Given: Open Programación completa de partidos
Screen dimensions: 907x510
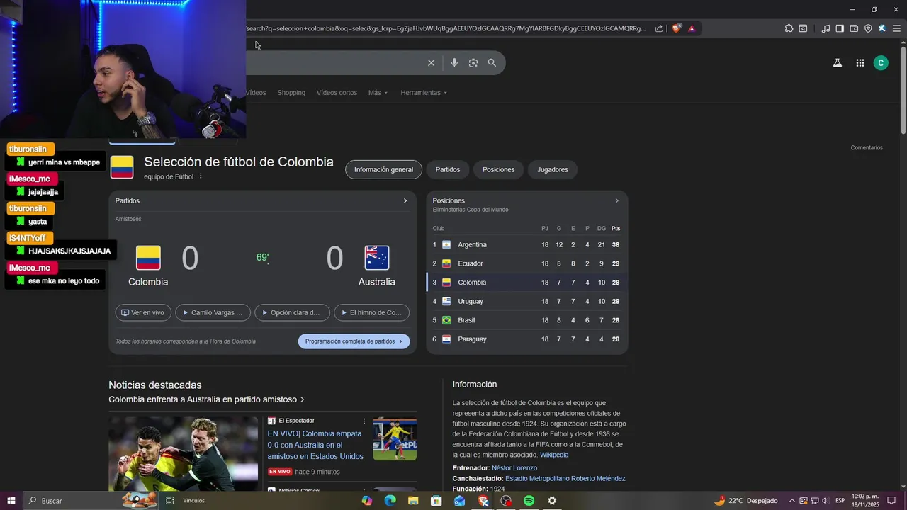Looking at the screenshot, I should point(354,341).
